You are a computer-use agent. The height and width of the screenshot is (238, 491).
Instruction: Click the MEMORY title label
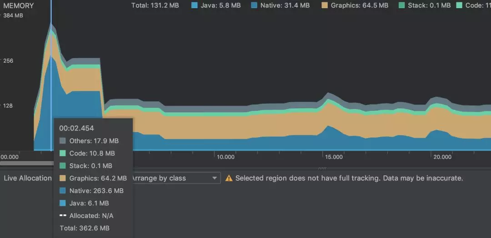pos(19,5)
